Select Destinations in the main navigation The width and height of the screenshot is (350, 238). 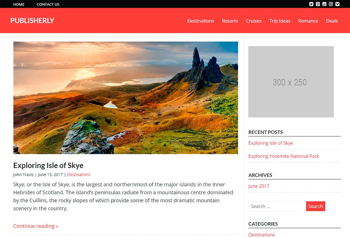(x=201, y=21)
